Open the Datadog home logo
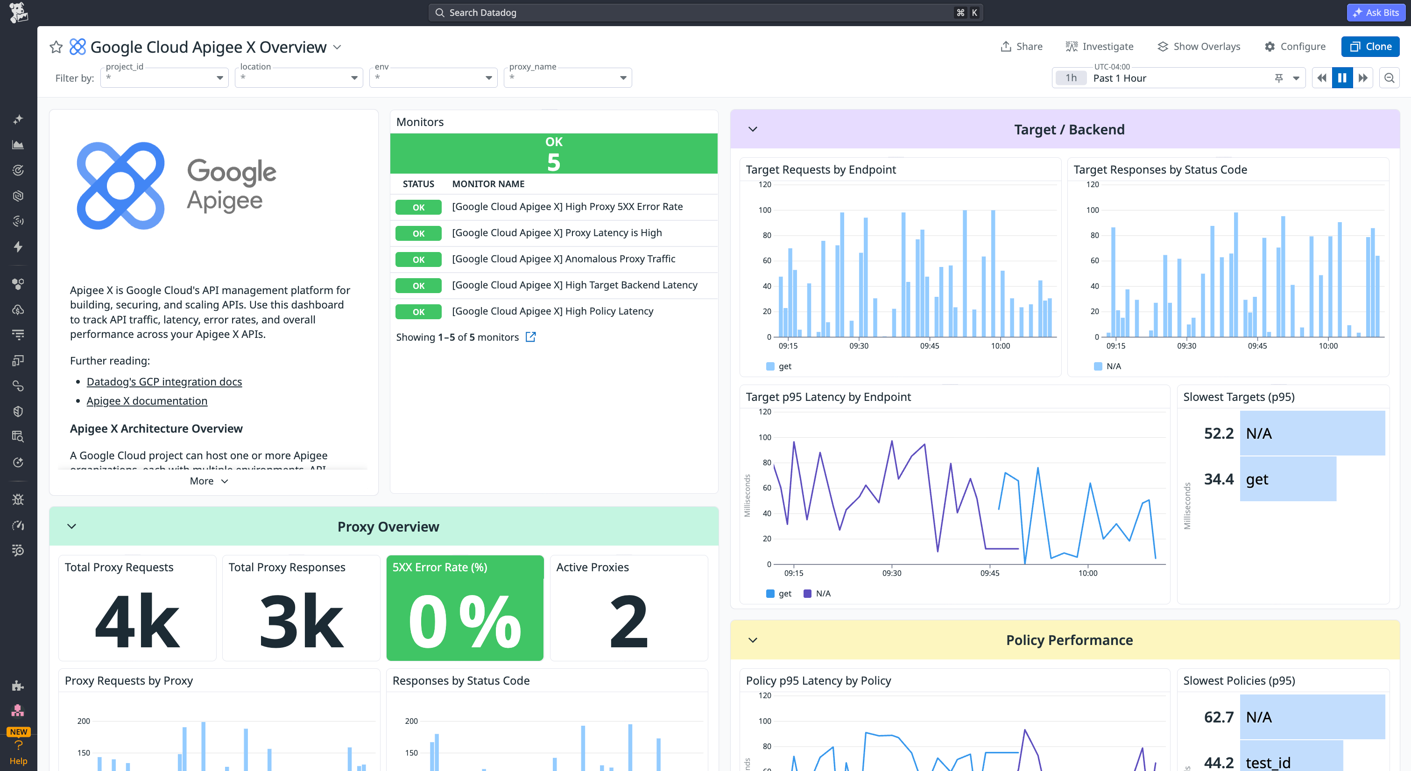Viewport: 1411px width, 771px height. pos(18,12)
